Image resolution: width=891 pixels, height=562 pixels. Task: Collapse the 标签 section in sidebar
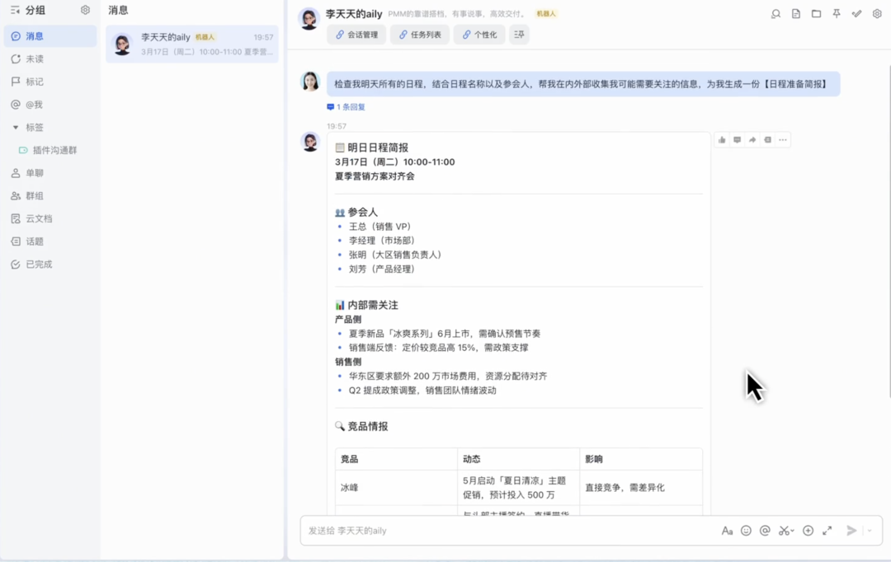pos(16,128)
